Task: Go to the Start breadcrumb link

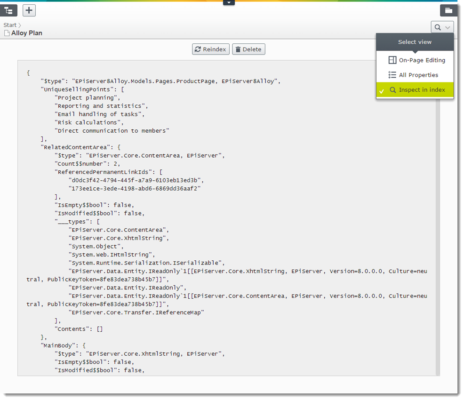Action: click(x=10, y=25)
